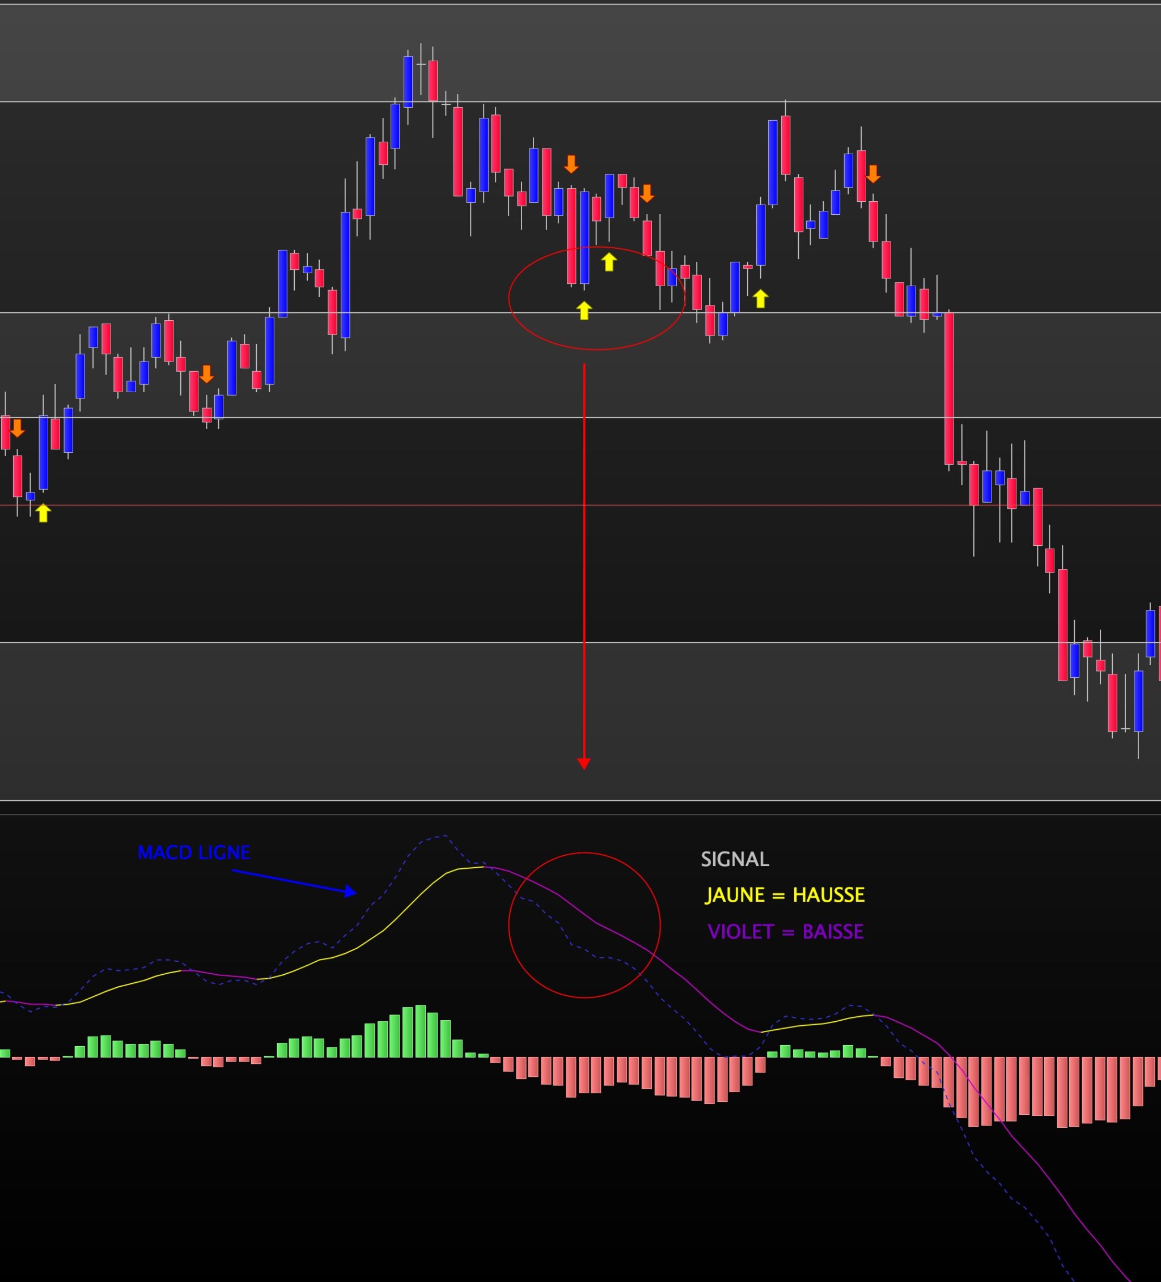This screenshot has height=1282, width=1161.
Task: Click the orange down arrow above the red ellipse
Action: pyautogui.click(x=571, y=164)
